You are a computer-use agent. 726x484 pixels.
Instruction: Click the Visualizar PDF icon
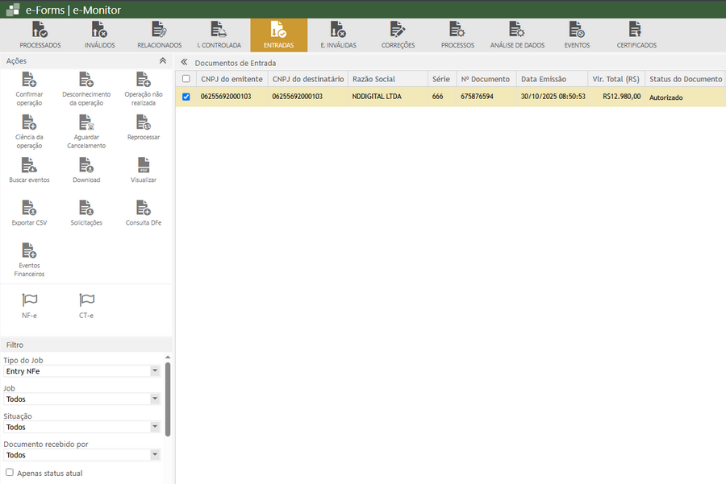[x=144, y=165]
